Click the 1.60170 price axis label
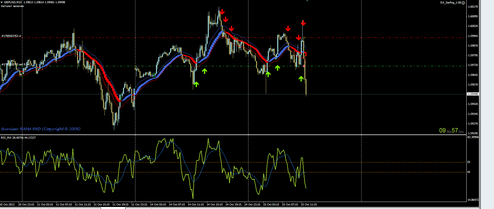The height and width of the screenshot is (209, 494). tap(473, 6)
